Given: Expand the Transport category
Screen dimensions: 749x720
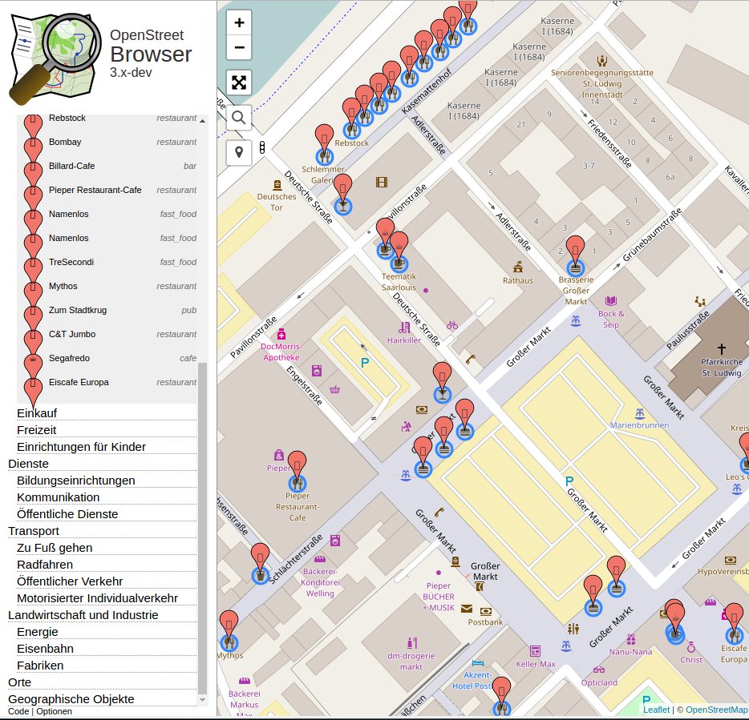Looking at the screenshot, I should point(34,531).
